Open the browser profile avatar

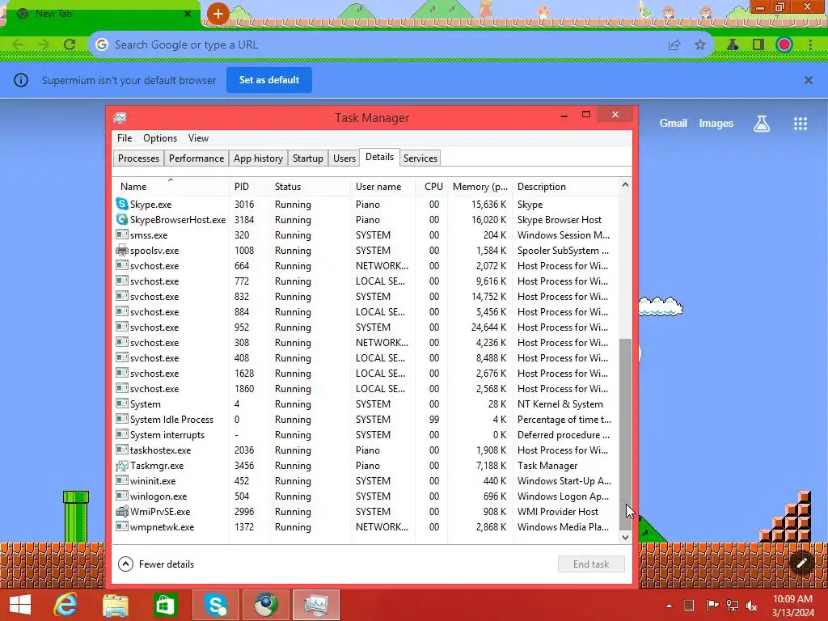click(784, 45)
